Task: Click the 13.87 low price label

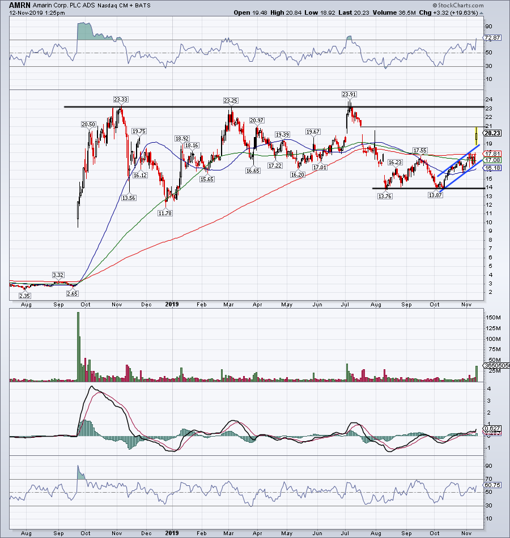Action: [x=435, y=195]
